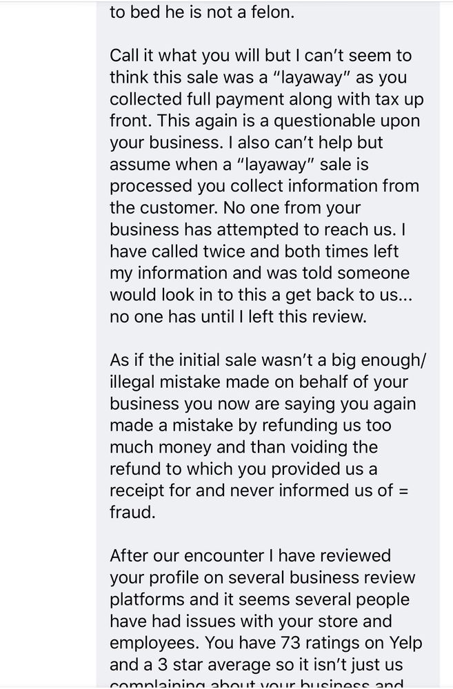The height and width of the screenshot is (689, 453).
Task: Tap the line "my information and was told someone"
Action: (259, 274)
